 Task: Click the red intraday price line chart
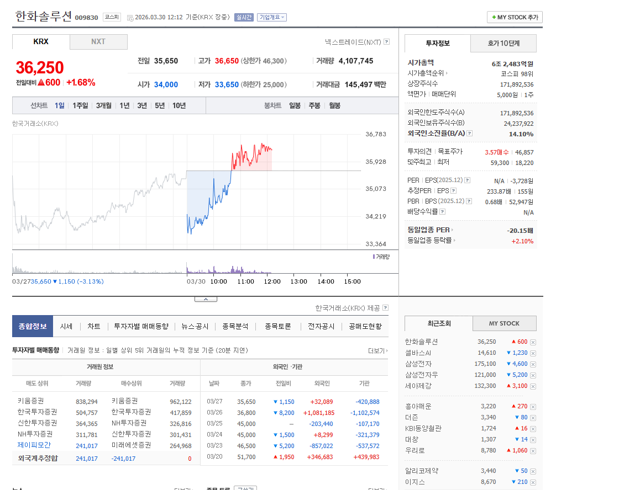pyautogui.click(x=252, y=156)
